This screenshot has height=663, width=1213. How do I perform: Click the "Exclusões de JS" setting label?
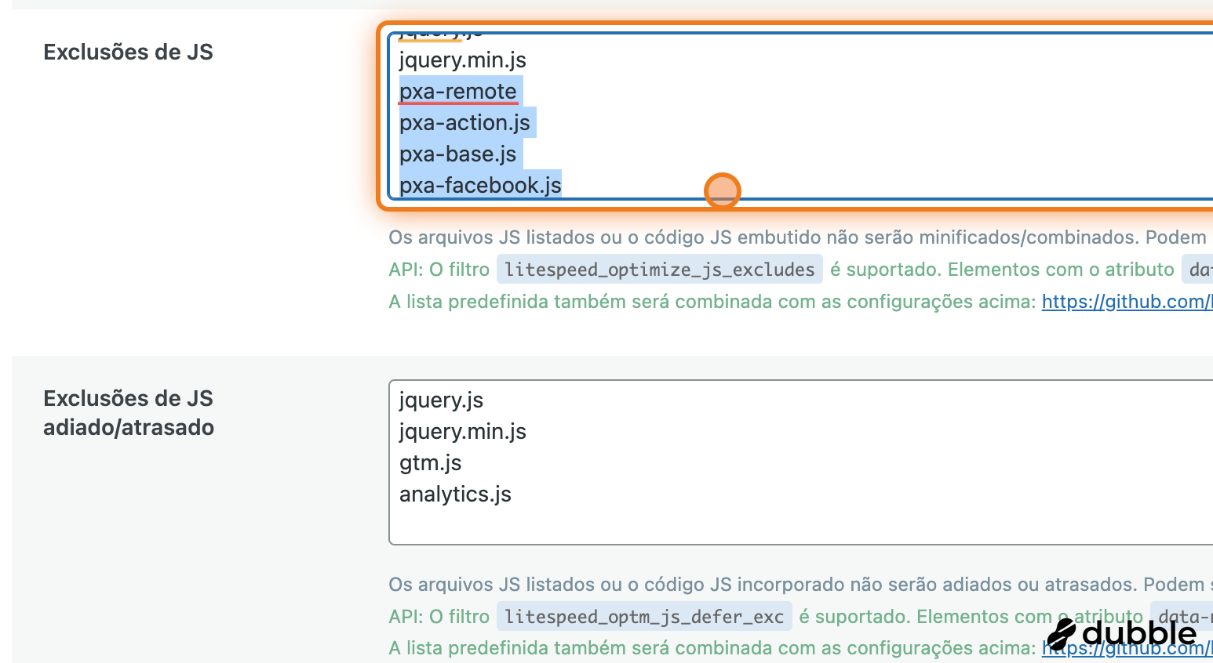(x=128, y=53)
